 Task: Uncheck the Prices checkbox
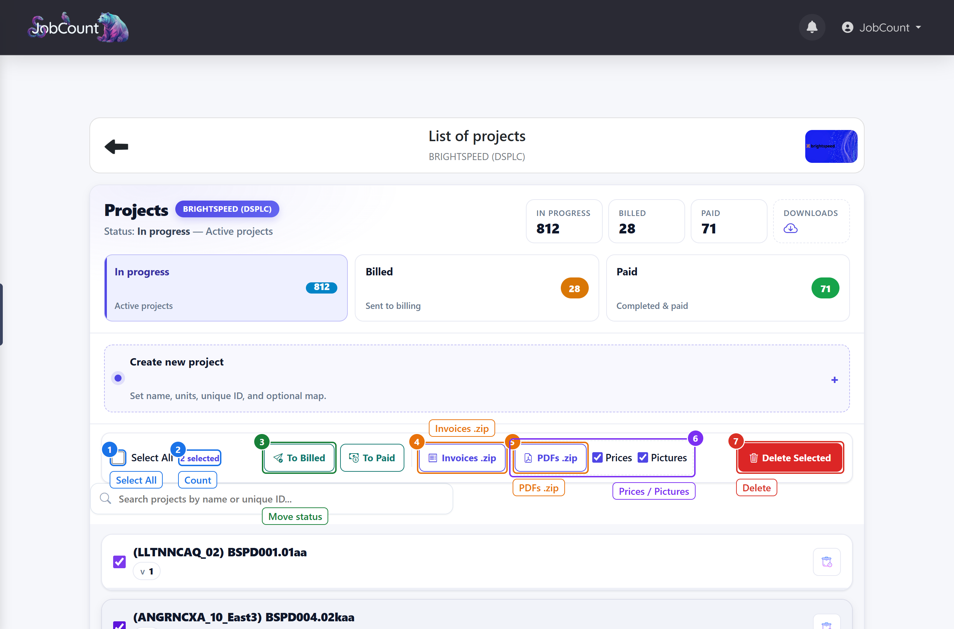pos(597,458)
